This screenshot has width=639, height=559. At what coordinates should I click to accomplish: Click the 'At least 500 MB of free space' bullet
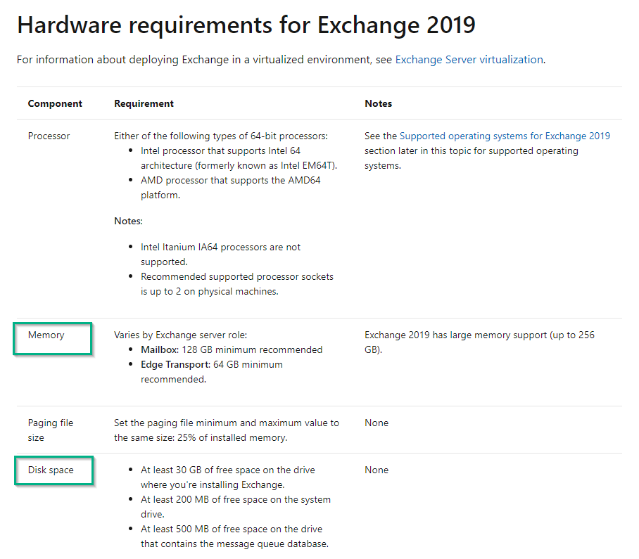click(235, 536)
